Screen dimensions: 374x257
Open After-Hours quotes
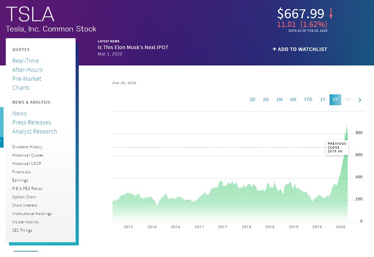[28, 70]
